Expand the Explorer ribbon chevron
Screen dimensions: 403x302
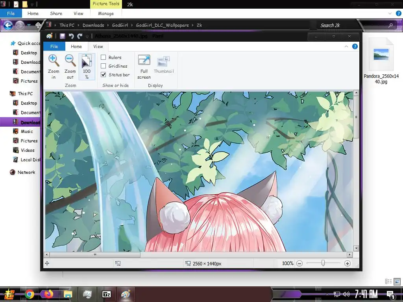point(390,13)
